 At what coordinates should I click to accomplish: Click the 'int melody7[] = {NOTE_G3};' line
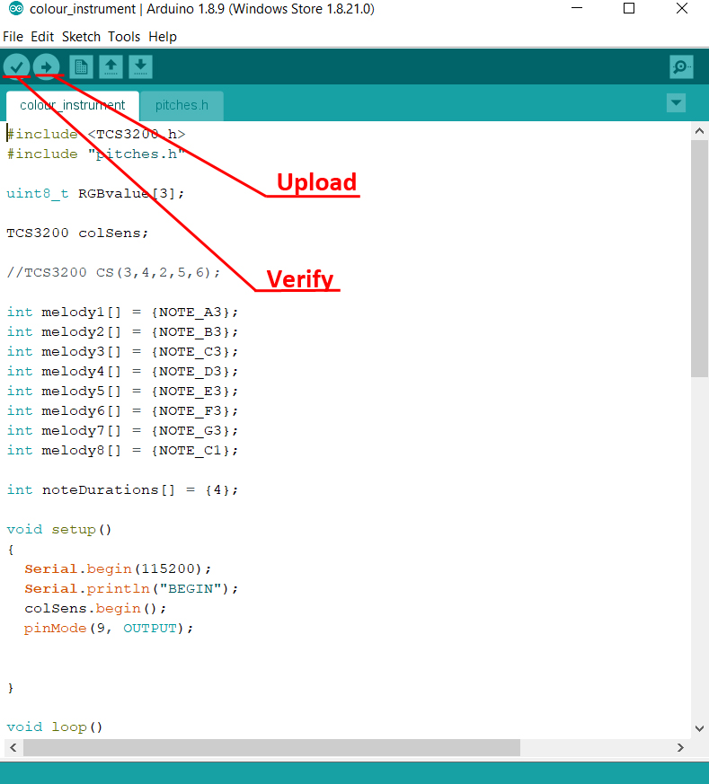coord(122,430)
